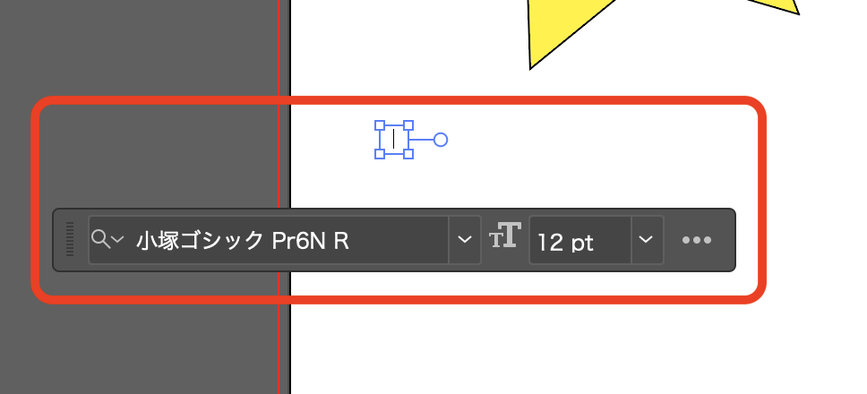Click the 12 pt font size field
The height and width of the screenshot is (394, 867).
point(580,240)
